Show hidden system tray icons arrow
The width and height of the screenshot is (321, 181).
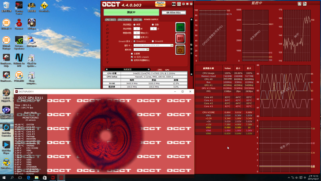pyautogui.click(x=289, y=178)
